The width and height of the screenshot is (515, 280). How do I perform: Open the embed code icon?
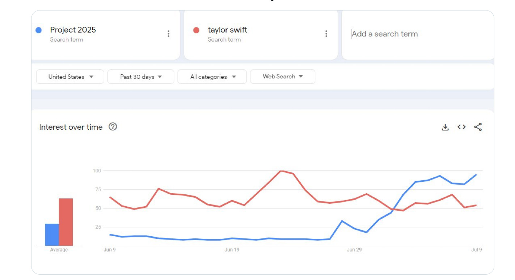461,127
